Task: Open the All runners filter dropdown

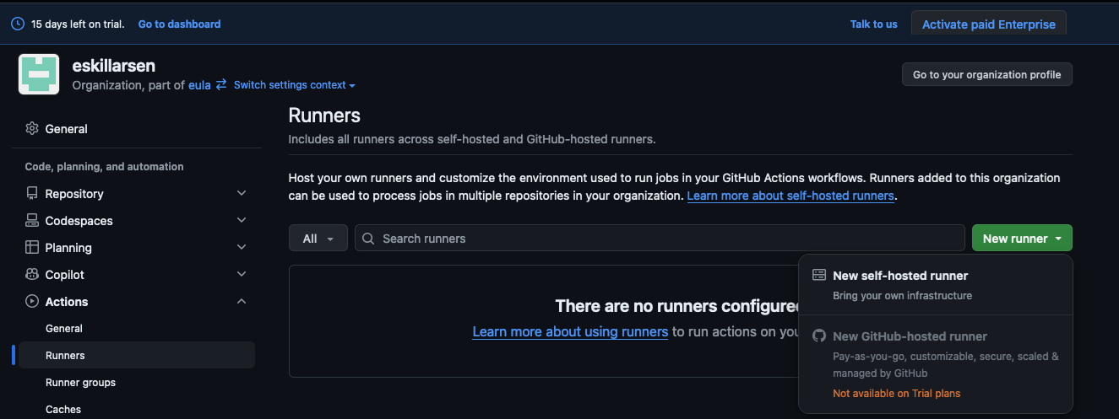Action: click(x=318, y=239)
